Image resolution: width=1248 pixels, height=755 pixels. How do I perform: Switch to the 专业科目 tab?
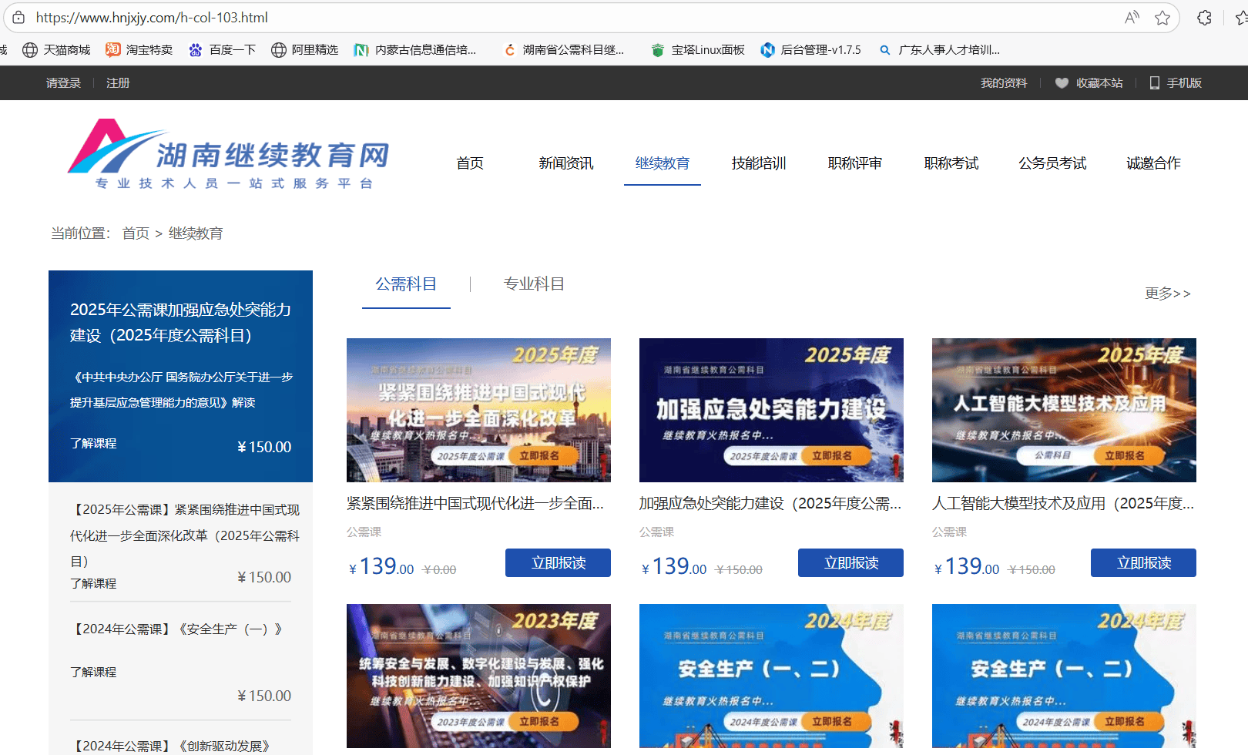[x=533, y=284]
